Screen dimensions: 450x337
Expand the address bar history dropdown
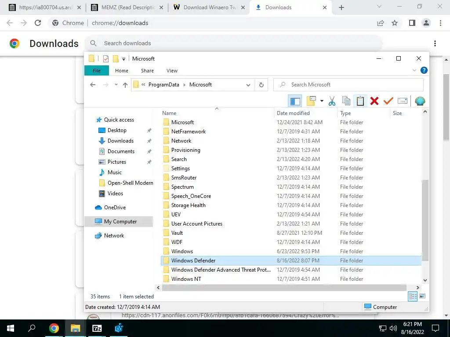click(248, 85)
